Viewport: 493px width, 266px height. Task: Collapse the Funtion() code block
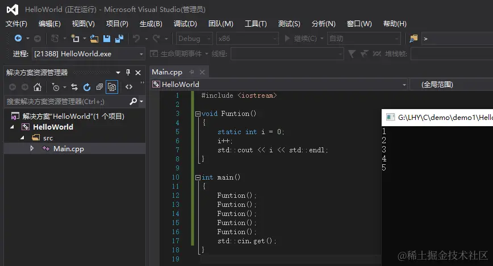click(198, 114)
